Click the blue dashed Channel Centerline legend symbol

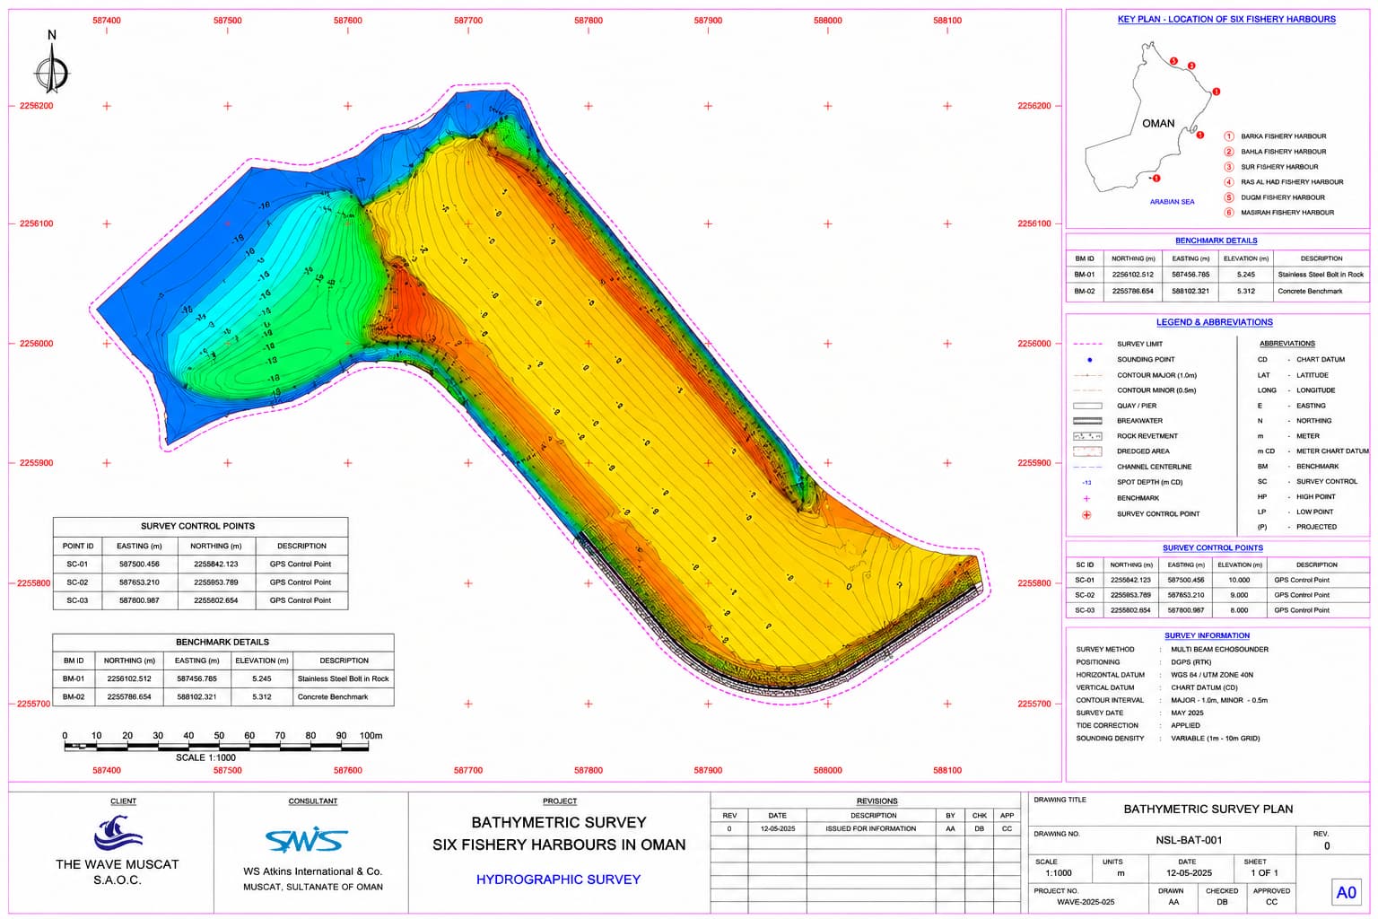click(1087, 467)
